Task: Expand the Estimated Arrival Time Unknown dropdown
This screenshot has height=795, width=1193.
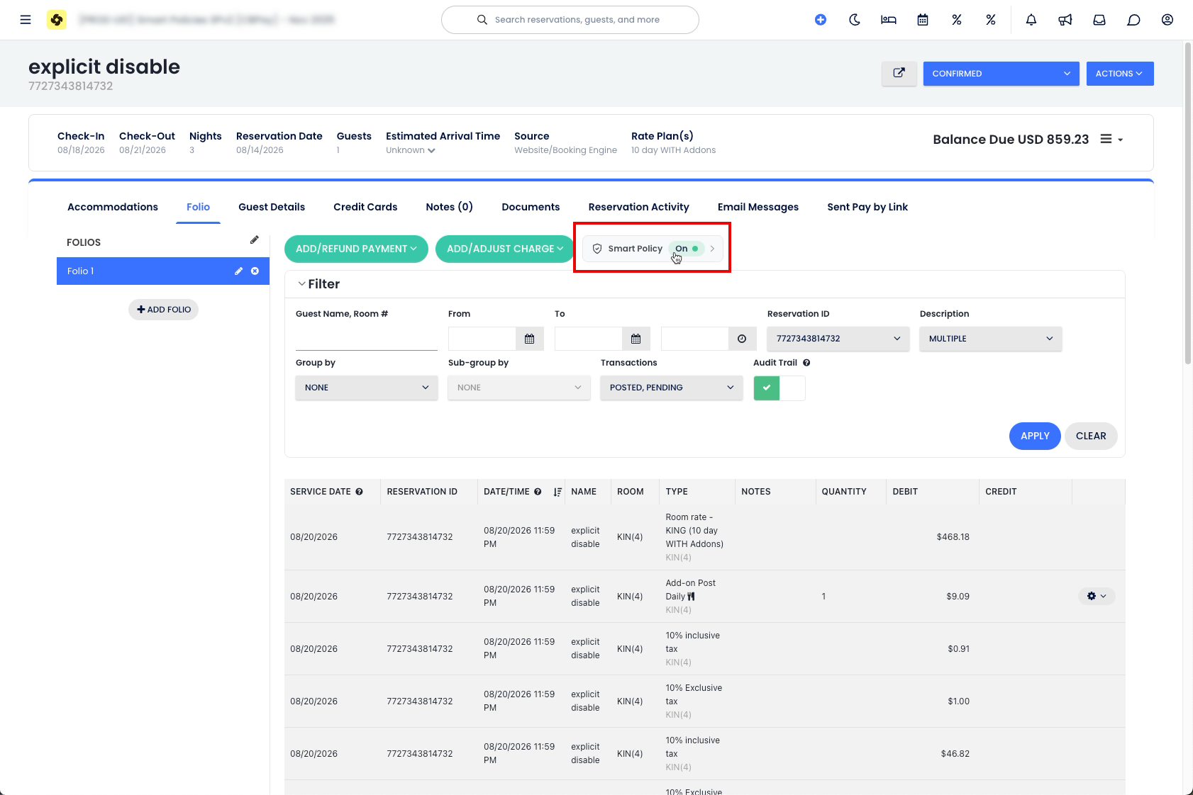Action: click(411, 150)
